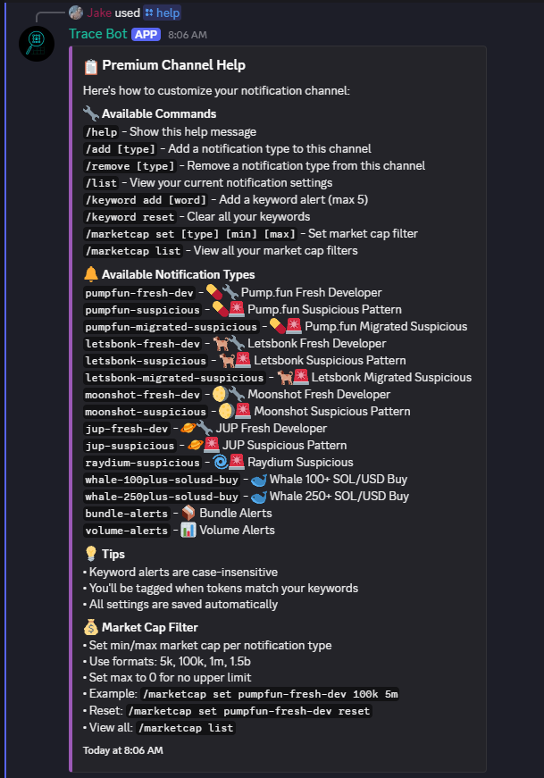Click the /help command code text

[x=101, y=132]
